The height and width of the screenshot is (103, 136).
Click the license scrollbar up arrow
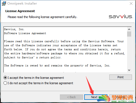[x=129, y=29]
